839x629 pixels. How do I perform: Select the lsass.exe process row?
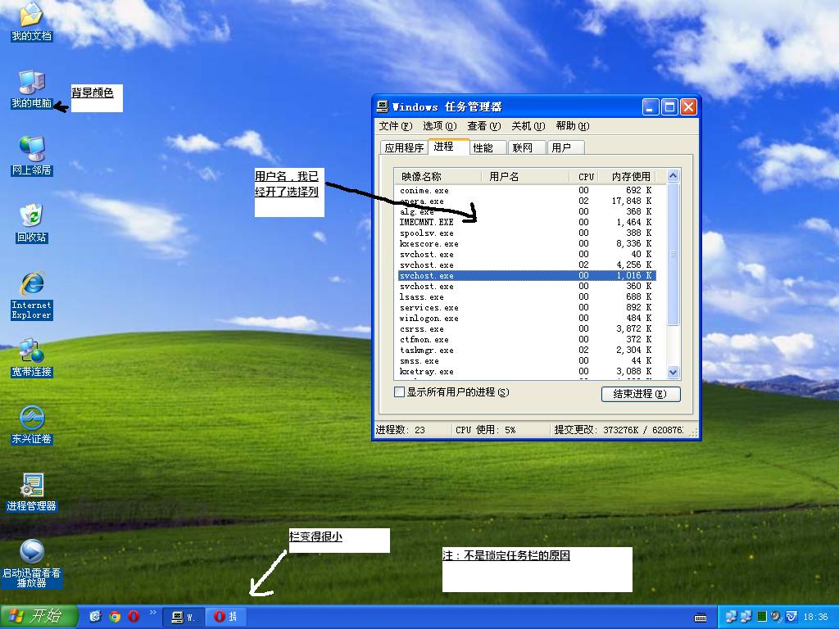tap(527, 296)
